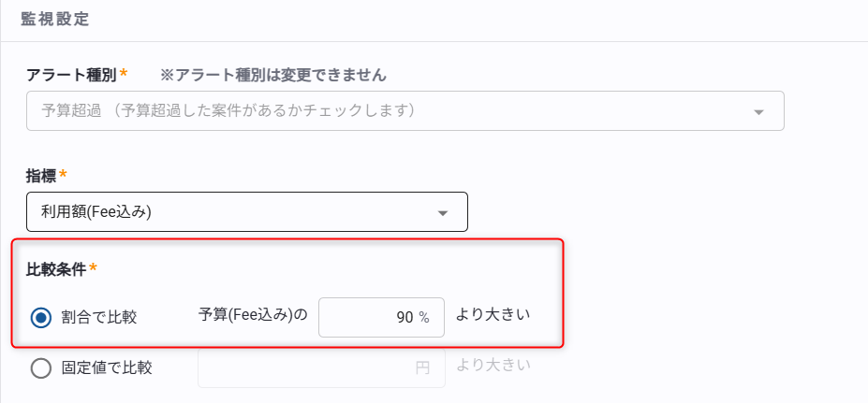The image size is (868, 403).
Task: Click the アラート種別 field label
Action: click(72, 75)
